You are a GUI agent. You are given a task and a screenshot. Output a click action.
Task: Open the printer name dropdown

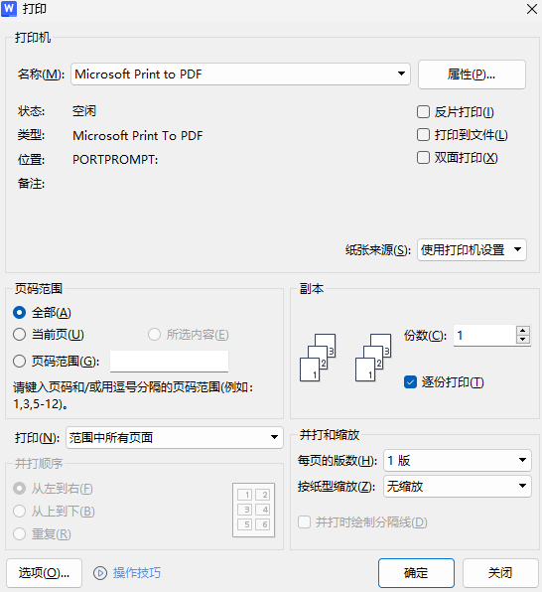(241, 74)
